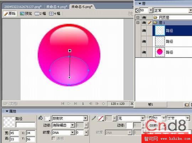
Task: Click the paint bucket fill icon
Action: pyautogui.click(x=41, y=118)
